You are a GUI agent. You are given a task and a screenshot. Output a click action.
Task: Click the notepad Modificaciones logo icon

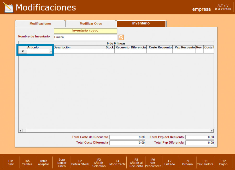8,7
